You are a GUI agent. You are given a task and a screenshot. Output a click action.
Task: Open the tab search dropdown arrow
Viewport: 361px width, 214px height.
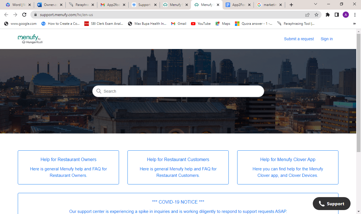point(316,4)
